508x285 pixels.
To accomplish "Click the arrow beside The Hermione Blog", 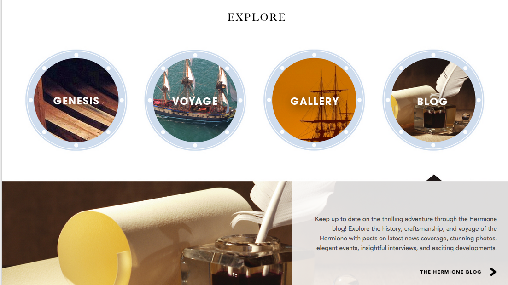I will pos(493,272).
